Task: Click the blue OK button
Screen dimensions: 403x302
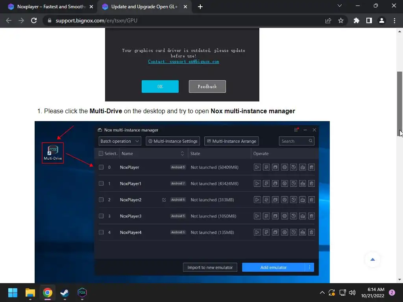Action: (160, 87)
